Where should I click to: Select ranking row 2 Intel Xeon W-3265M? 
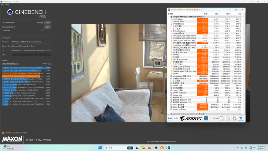26,71
